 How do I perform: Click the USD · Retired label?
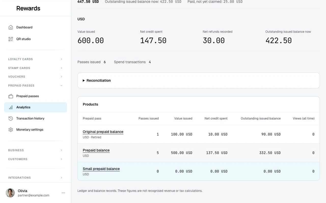[92, 137]
